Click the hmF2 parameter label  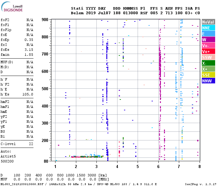[x=5, y=102]
